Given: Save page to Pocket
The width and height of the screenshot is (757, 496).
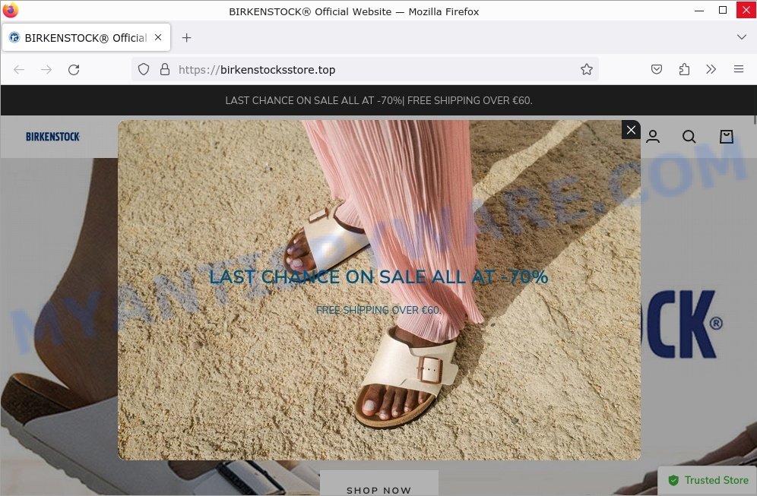Looking at the screenshot, I should point(657,69).
